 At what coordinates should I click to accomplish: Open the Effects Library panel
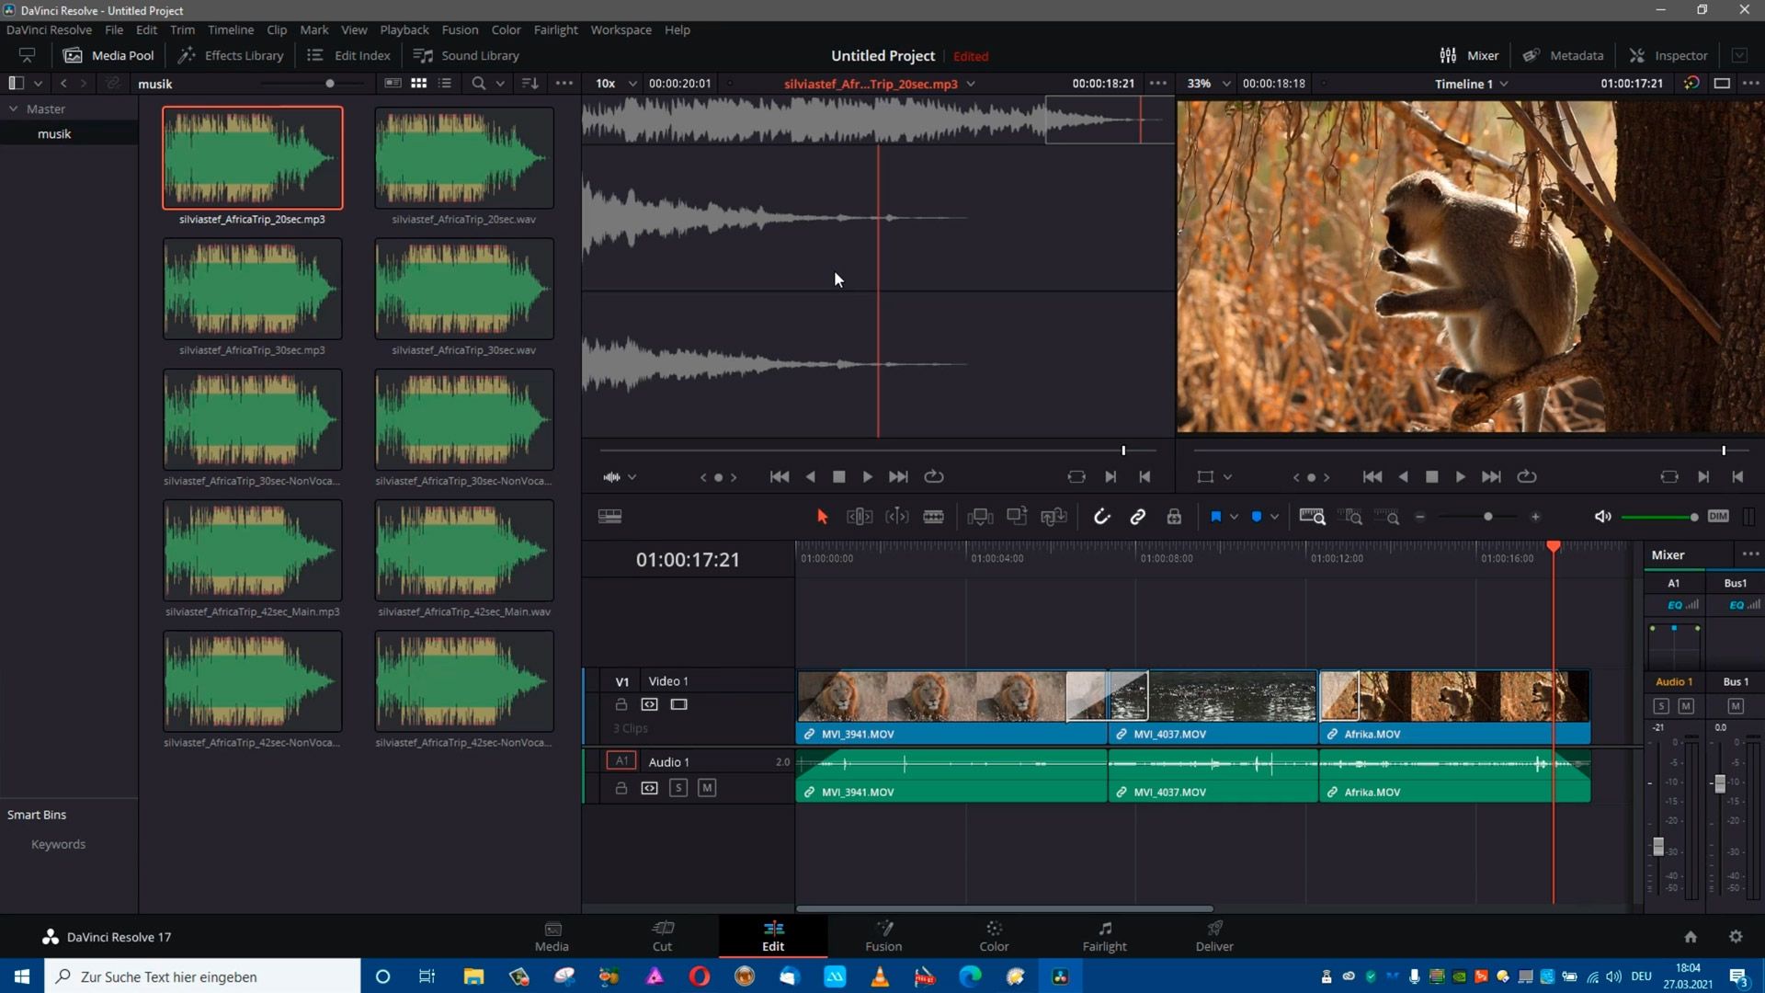coord(231,55)
